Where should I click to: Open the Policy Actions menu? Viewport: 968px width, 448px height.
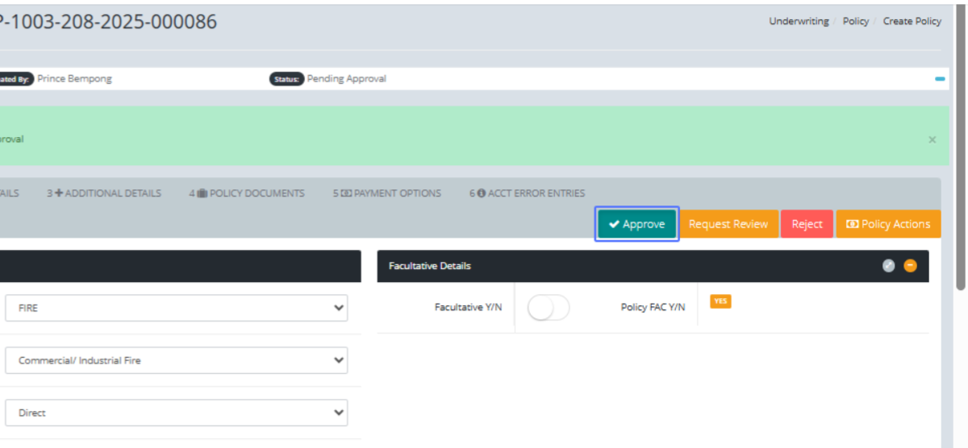(x=888, y=224)
